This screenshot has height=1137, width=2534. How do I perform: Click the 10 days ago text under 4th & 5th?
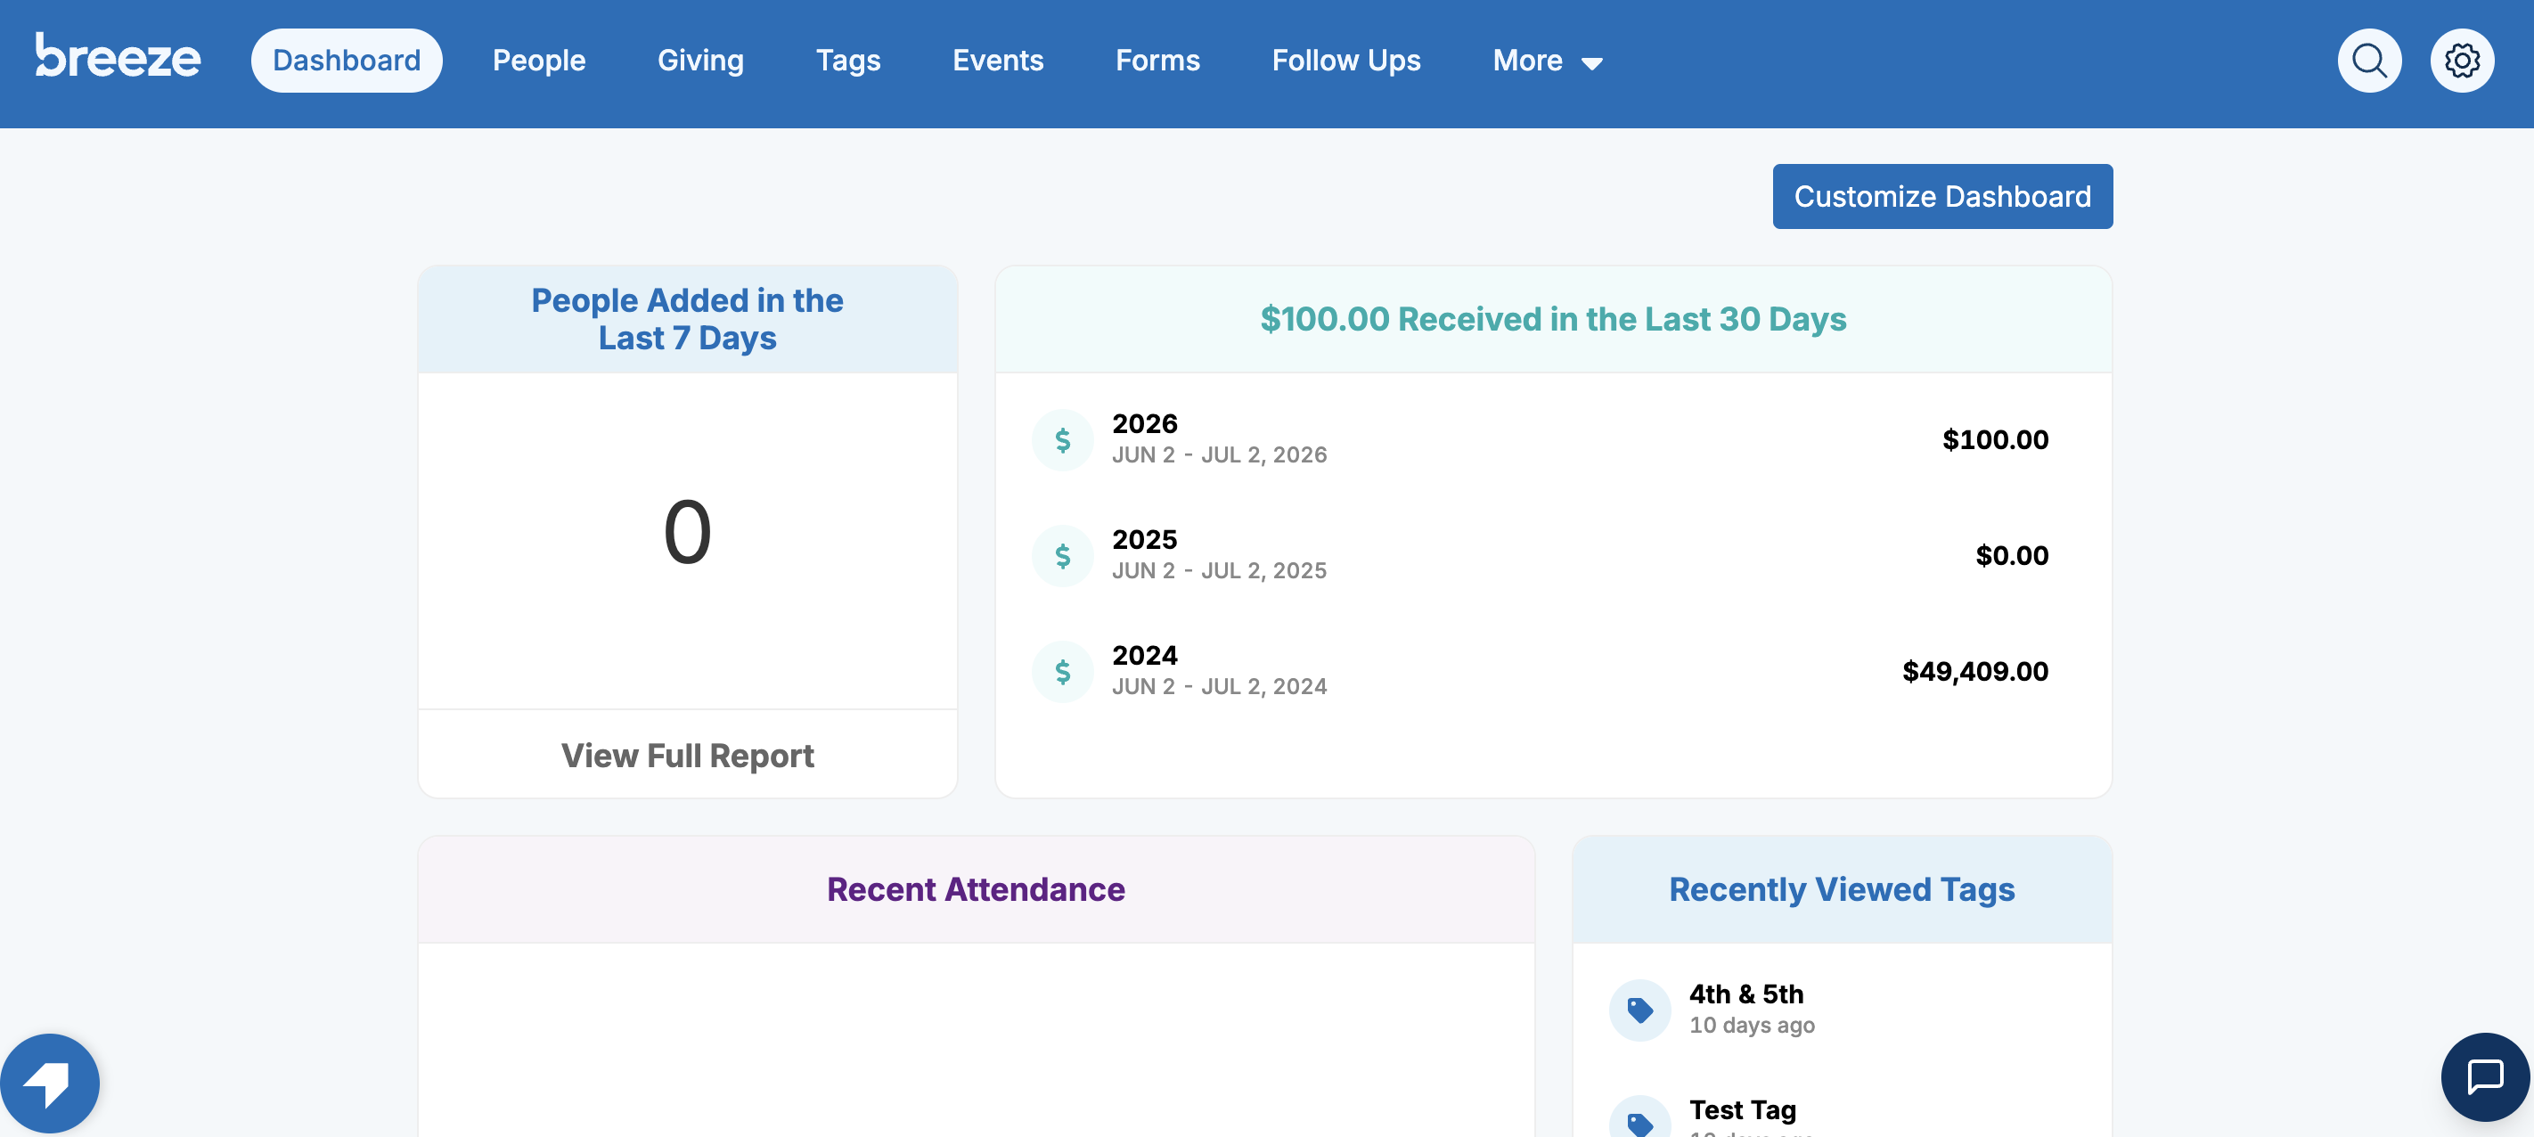(1752, 1025)
